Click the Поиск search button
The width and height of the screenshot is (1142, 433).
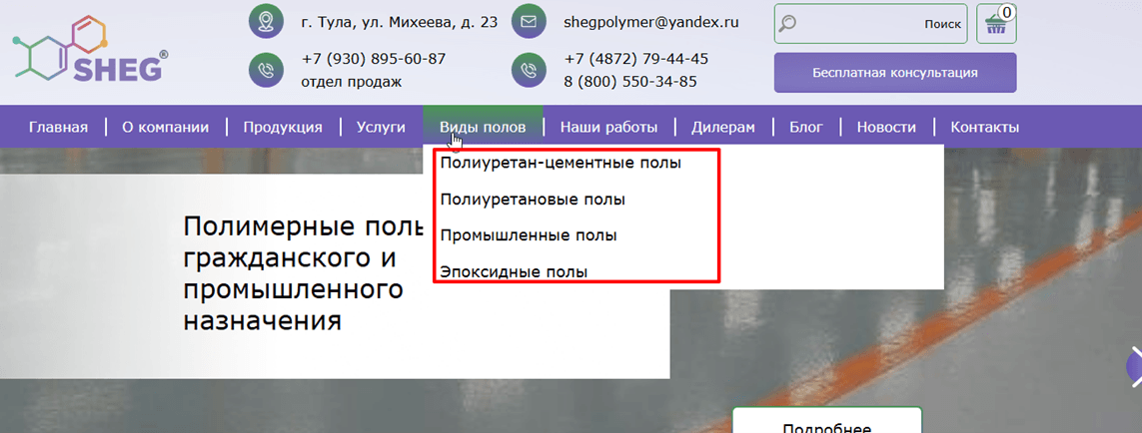942,24
